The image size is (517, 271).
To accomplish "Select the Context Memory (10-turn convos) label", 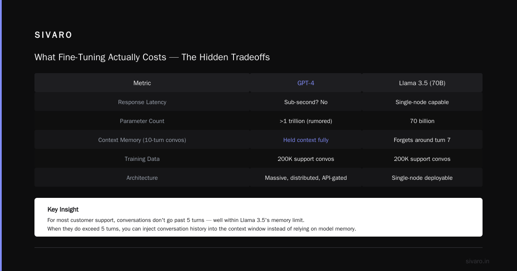I will [x=142, y=140].
